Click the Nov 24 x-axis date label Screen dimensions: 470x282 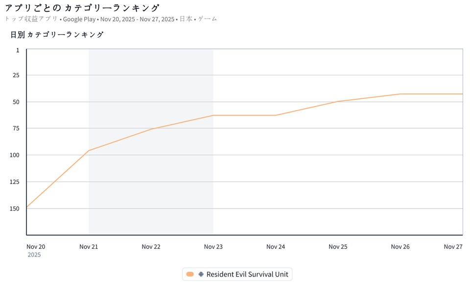click(x=276, y=247)
